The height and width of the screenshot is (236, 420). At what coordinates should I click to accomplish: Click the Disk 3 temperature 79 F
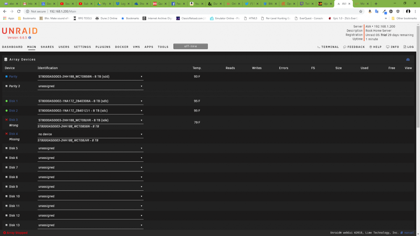197,122
